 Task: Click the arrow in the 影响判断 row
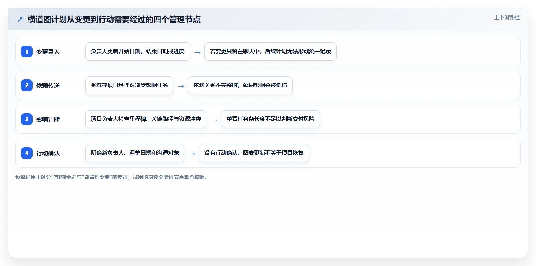click(x=214, y=120)
